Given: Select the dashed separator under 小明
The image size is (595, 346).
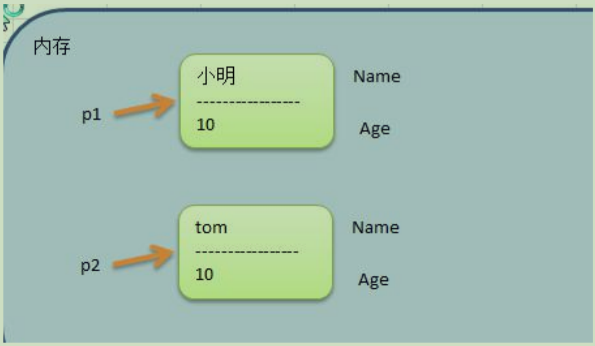Looking at the screenshot, I should pos(248,102).
